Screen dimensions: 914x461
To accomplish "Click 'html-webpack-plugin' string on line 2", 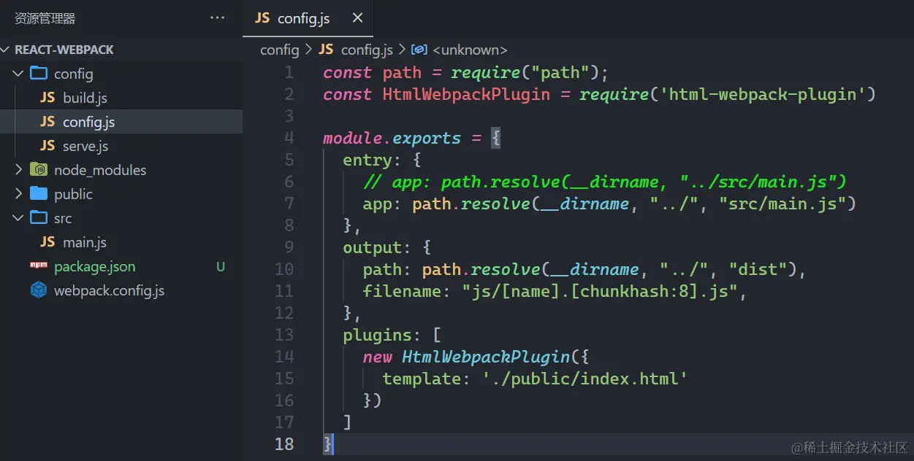I will tap(763, 94).
